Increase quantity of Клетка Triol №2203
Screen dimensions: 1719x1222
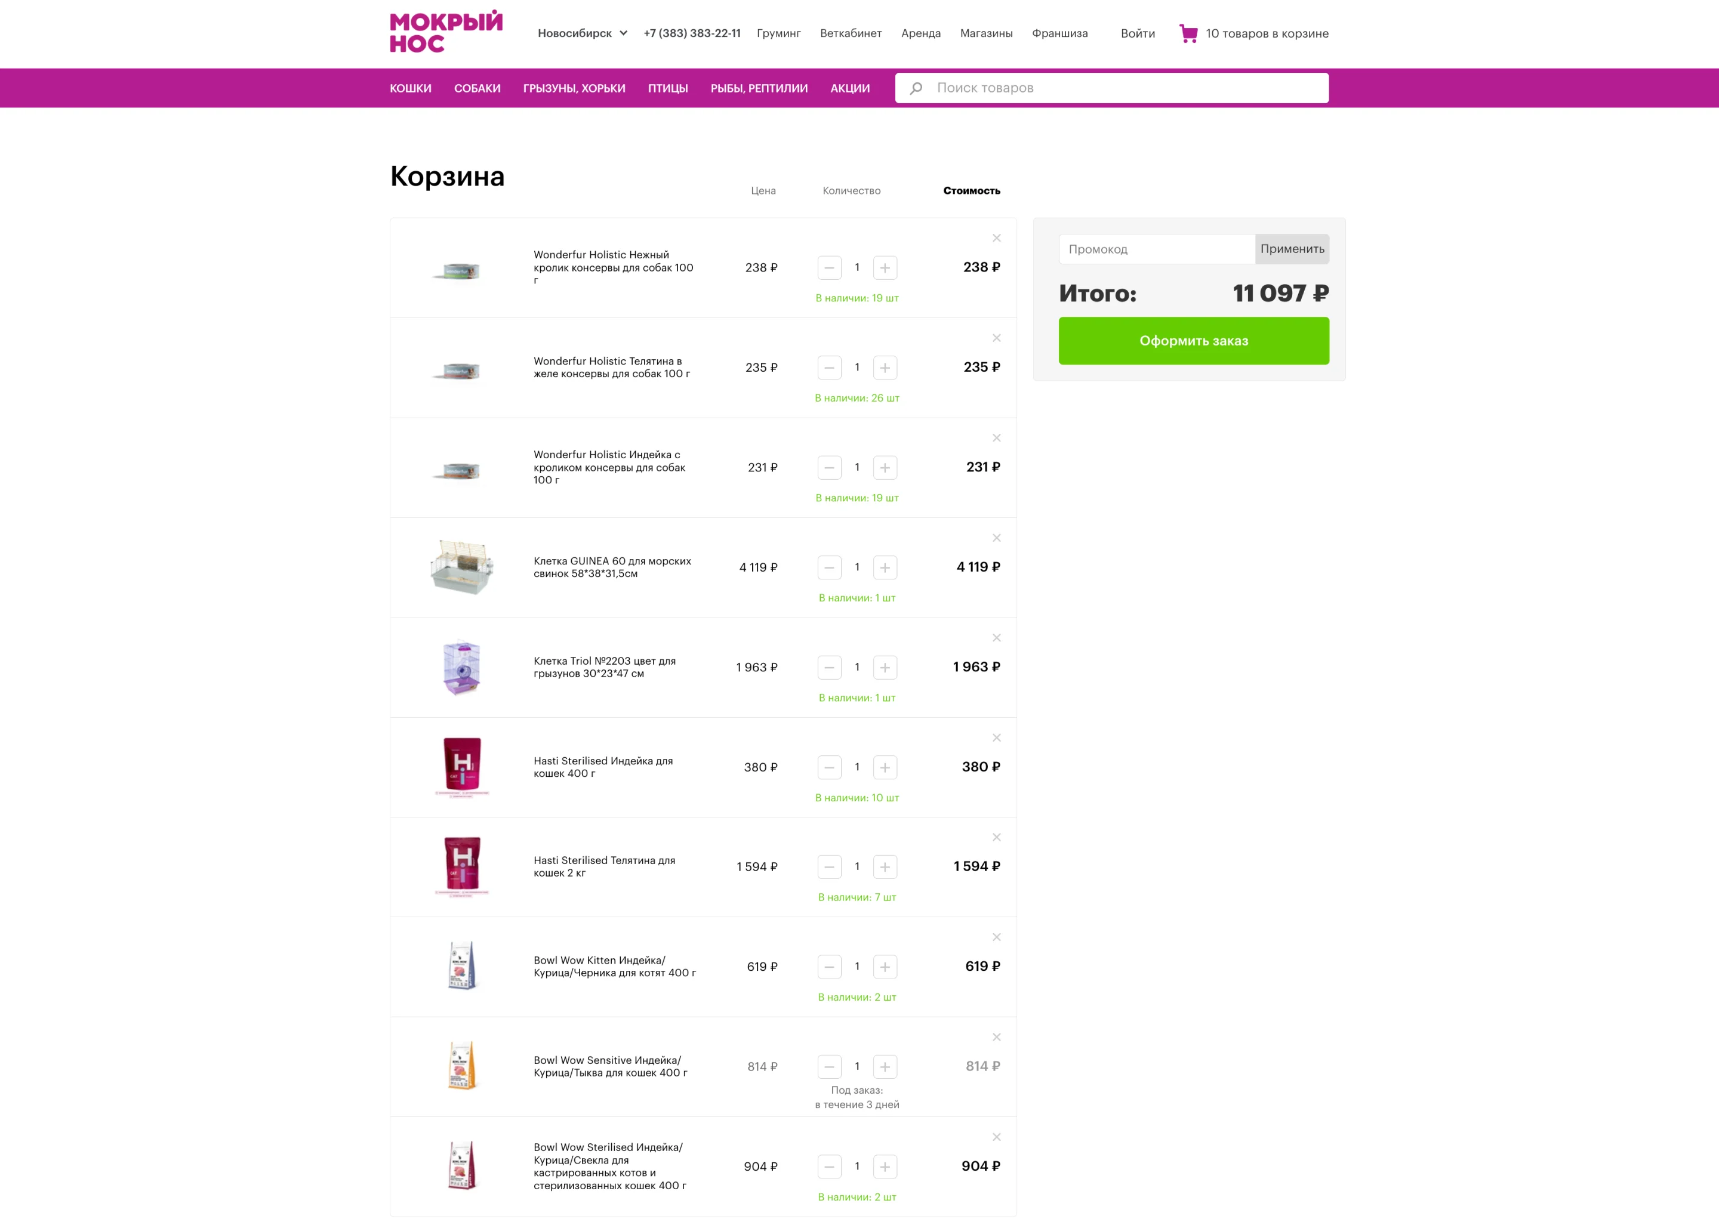[x=885, y=668]
